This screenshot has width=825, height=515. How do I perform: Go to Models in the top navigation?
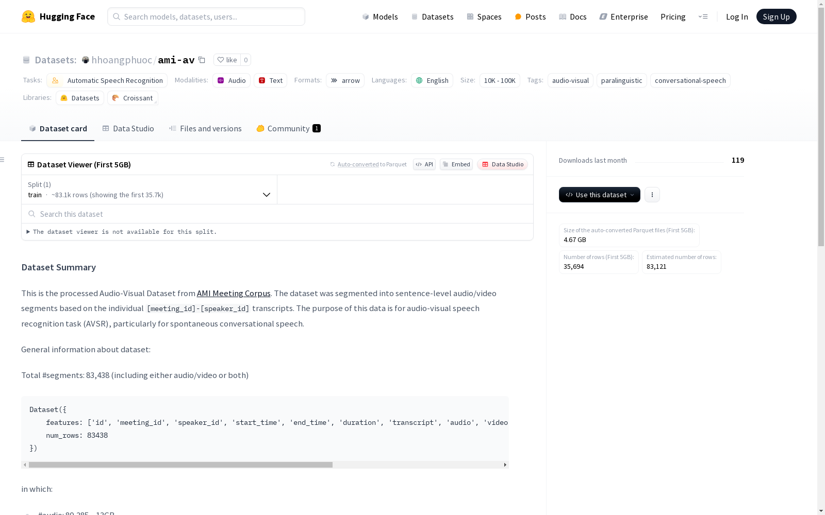tap(380, 16)
